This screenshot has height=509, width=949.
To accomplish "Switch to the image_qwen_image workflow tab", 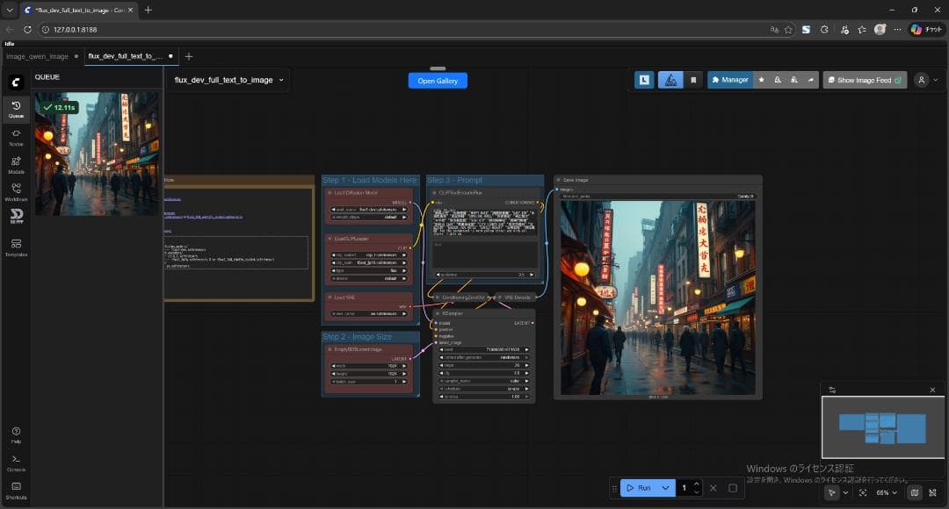I will [37, 56].
